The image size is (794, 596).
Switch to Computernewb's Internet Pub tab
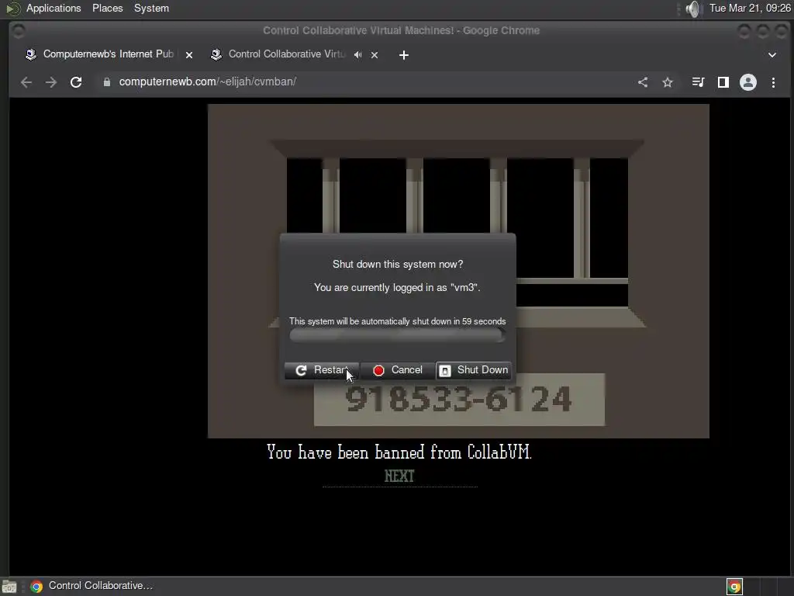[x=108, y=54]
